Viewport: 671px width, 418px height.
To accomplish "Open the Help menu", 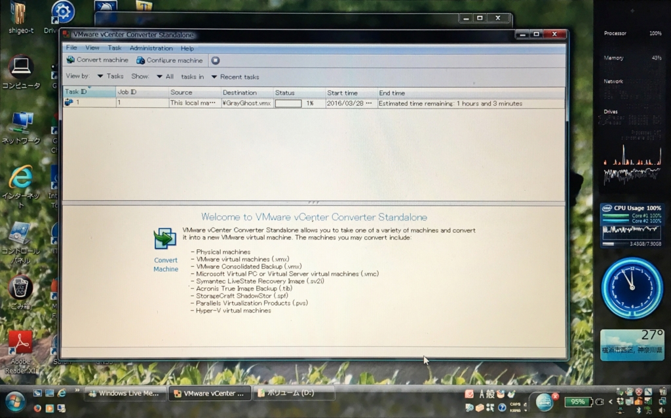I will (x=187, y=48).
